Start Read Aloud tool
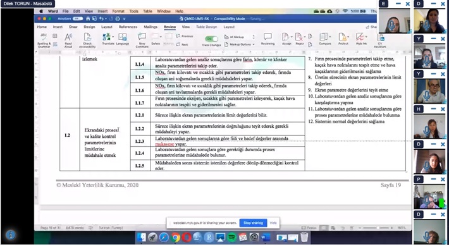This screenshot has width=449, height=246. click(x=68, y=40)
